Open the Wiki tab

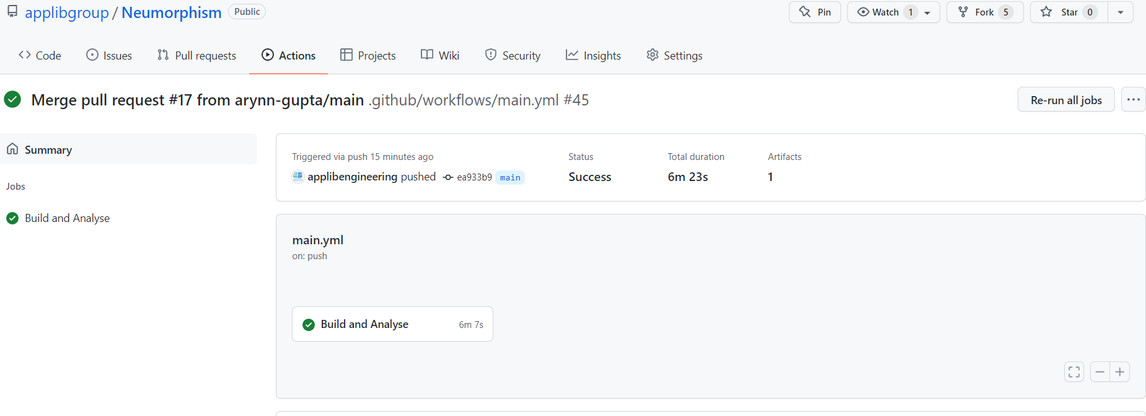pyautogui.click(x=440, y=55)
